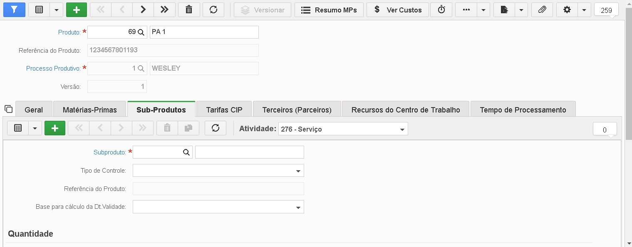Viewport: 632px width, 247px height.
Task: Switch sub-products panel to grid view
Action: 18,128
